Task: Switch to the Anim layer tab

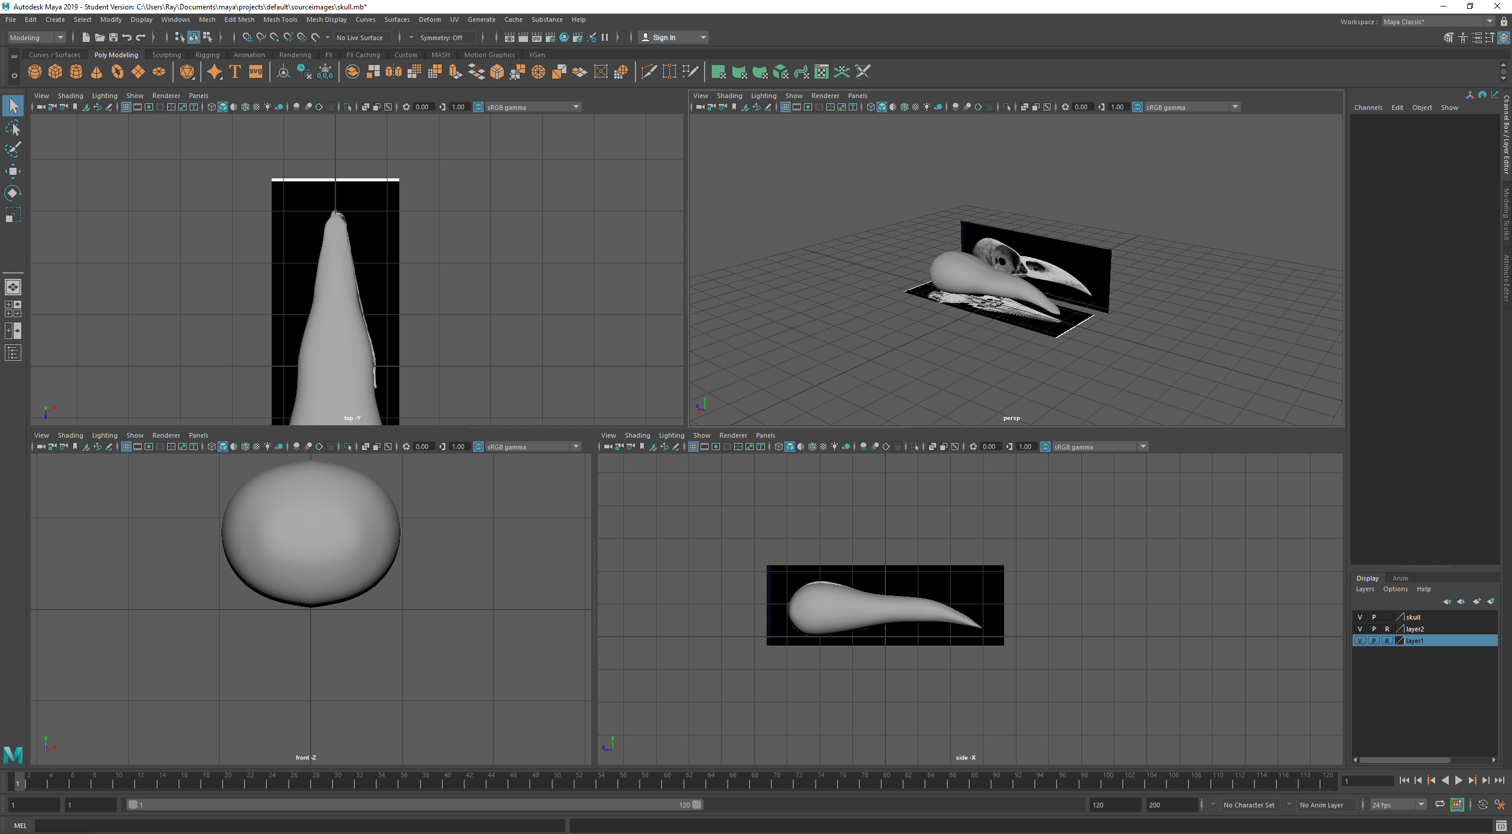Action: (1400, 578)
